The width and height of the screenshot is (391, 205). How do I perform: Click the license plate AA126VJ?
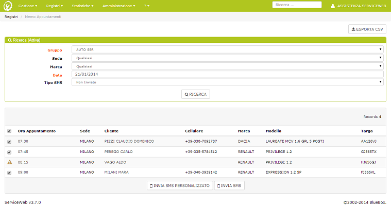[368, 141]
